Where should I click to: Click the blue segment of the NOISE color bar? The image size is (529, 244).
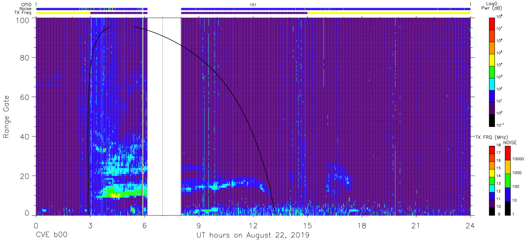point(508,195)
